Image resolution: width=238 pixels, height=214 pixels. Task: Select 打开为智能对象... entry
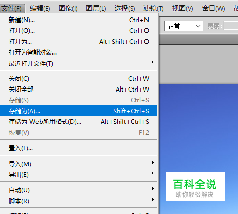(79, 52)
